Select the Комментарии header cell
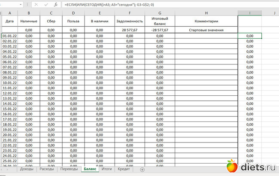279x176 pixels. click(206, 21)
